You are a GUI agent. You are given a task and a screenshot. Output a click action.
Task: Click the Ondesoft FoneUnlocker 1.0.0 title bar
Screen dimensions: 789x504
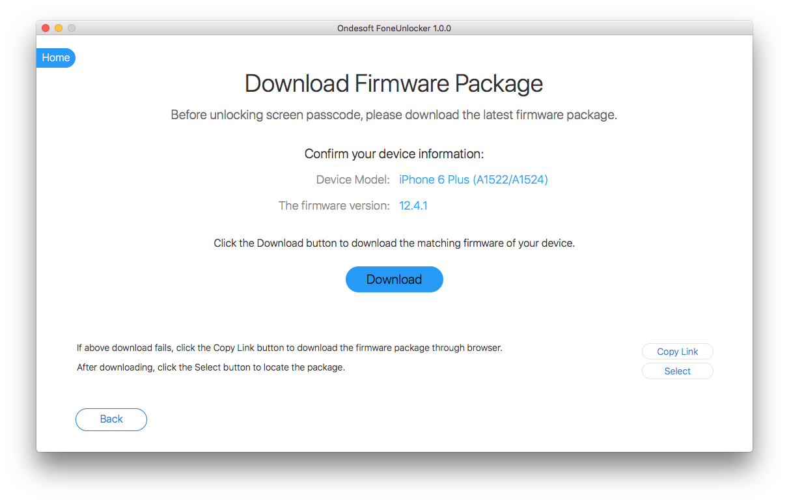click(x=394, y=28)
